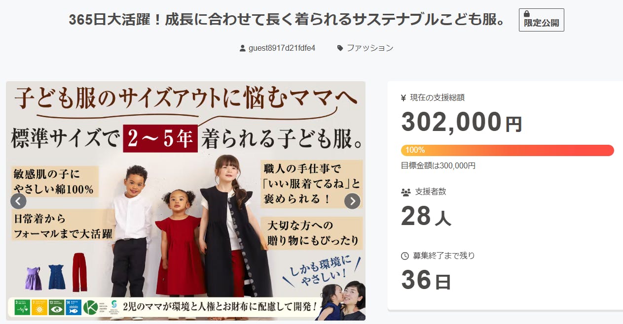Click the next slide arrow on banner
The height and width of the screenshot is (324, 623).
tap(352, 201)
